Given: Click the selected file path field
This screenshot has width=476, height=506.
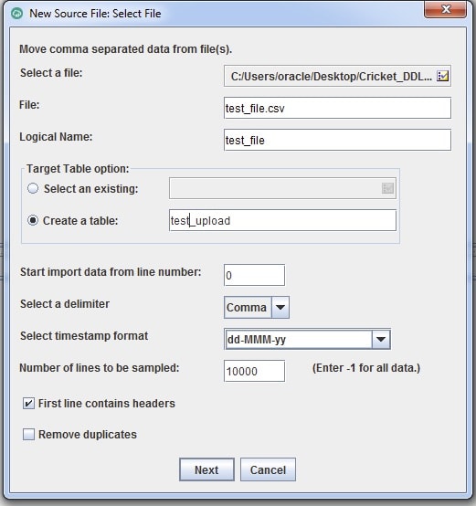Looking at the screenshot, I should tap(337, 76).
